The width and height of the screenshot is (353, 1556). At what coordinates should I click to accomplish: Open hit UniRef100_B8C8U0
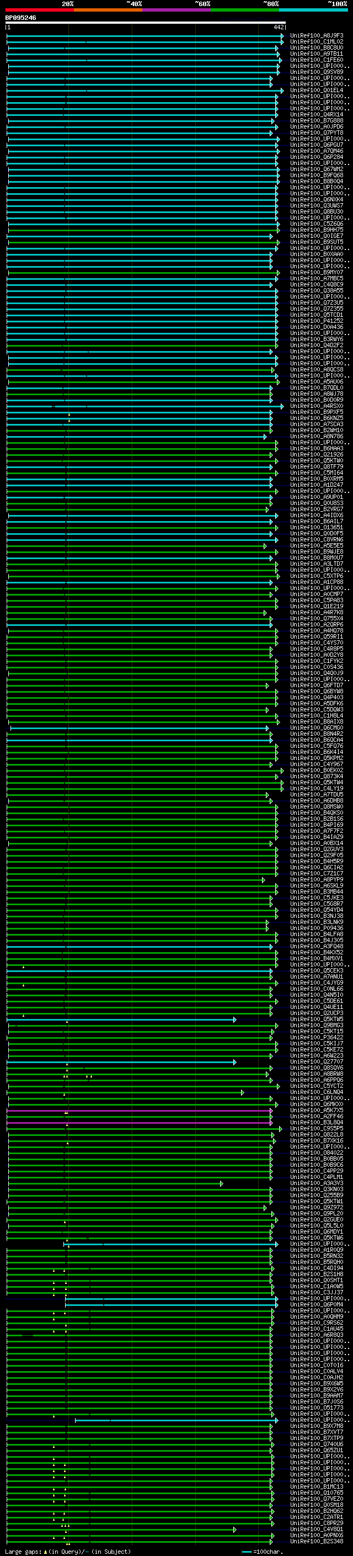click(x=317, y=47)
